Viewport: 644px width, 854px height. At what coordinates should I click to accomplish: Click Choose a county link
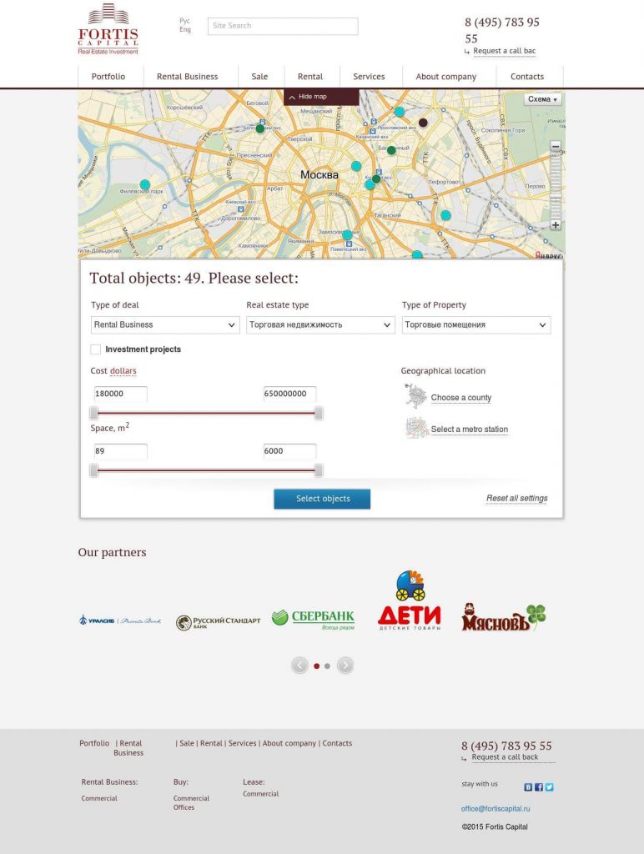pos(461,398)
